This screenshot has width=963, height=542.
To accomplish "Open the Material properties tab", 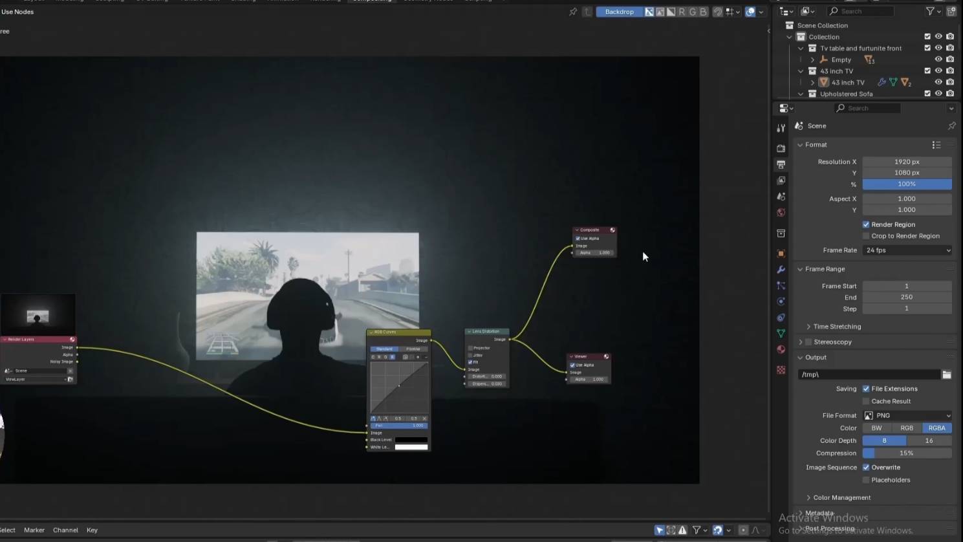I will click(x=781, y=350).
